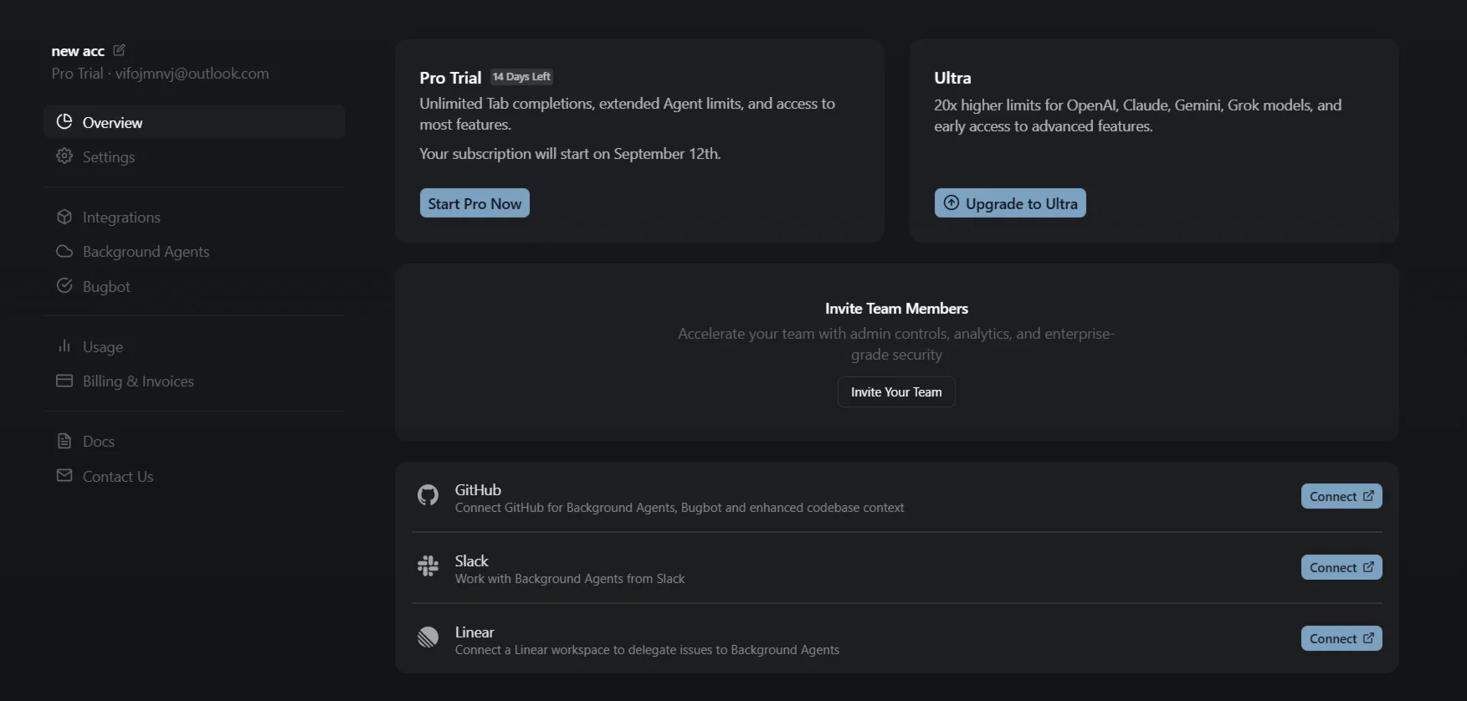This screenshot has width=1467, height=701.
Task: Click the Unlimited Tab completions description text
Action: click(x=628, y=114)
